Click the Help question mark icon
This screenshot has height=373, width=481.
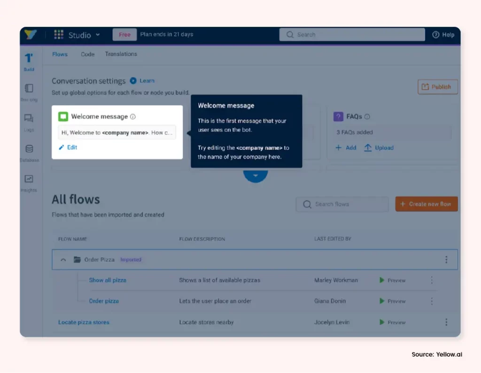(x=435, y=35)
